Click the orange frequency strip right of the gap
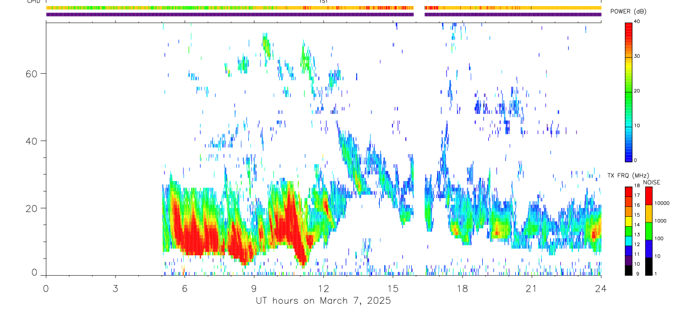 pos(513,8)
